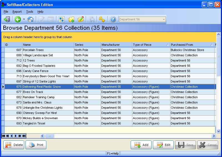Click the Delete button
Image resolution: width=222 pixels, height=157 pixels.
coord(14,145)
